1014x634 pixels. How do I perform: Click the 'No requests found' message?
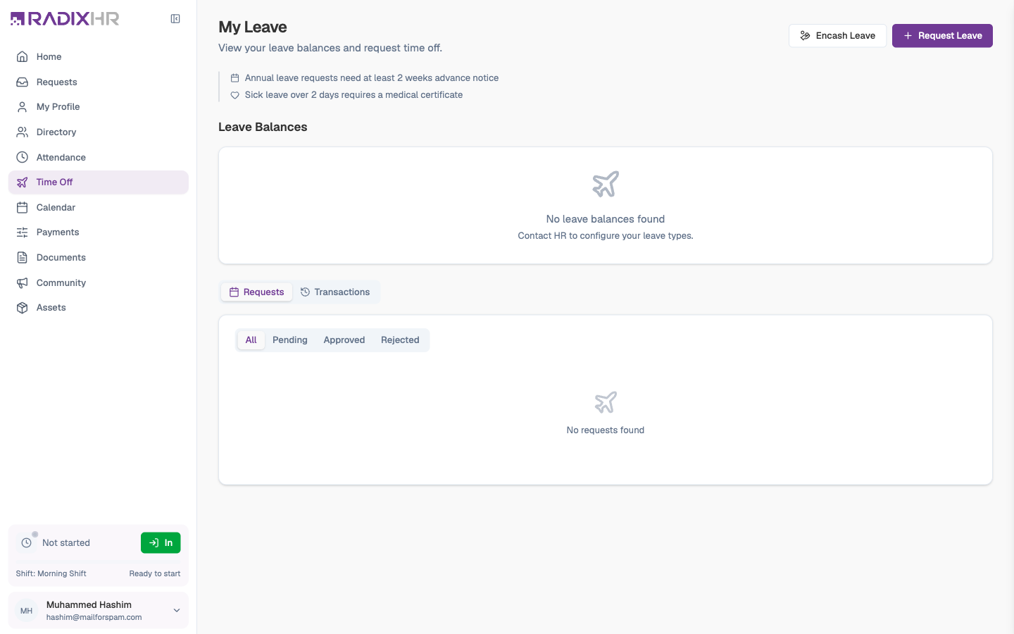(x=606, y=430)
